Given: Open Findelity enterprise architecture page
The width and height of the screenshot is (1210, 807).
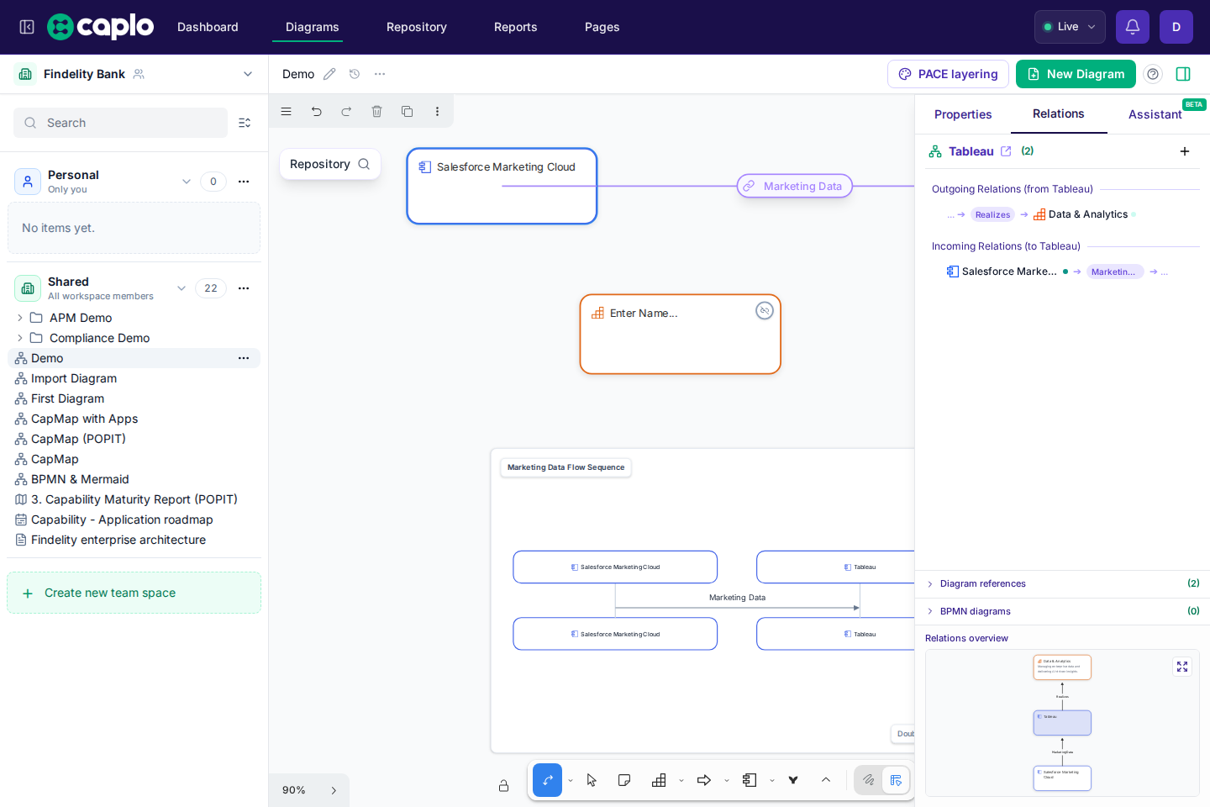Looking at the screenshot, I should [118, 540].
